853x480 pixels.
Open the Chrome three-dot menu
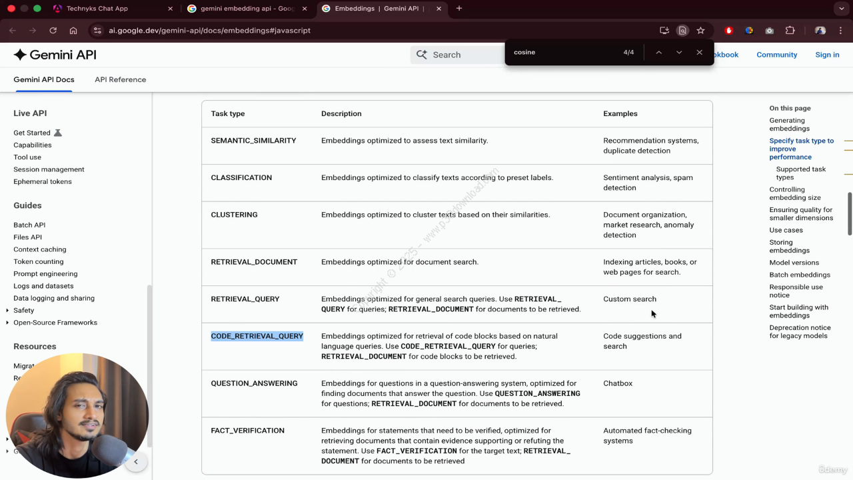[x=841, y=31]
